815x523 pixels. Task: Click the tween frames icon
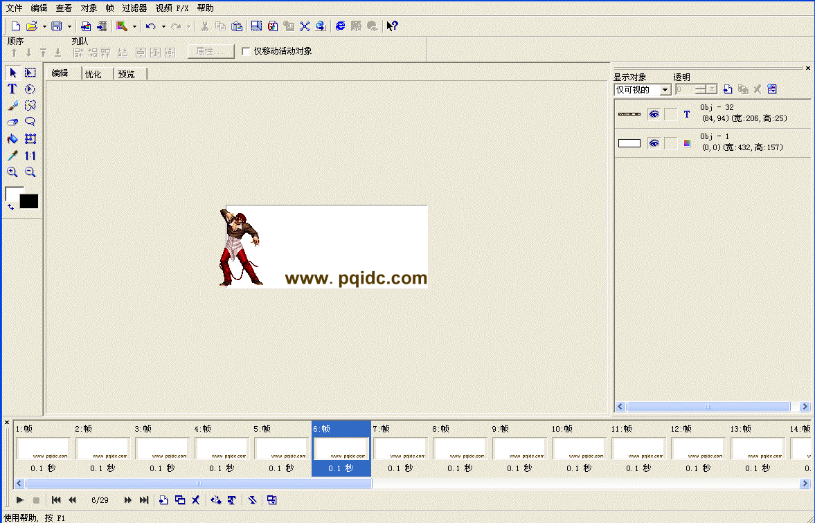tap(216, 500)
